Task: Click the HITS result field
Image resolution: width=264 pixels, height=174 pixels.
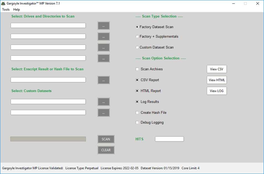Action: pyautogui.click(x=170, y=139)
